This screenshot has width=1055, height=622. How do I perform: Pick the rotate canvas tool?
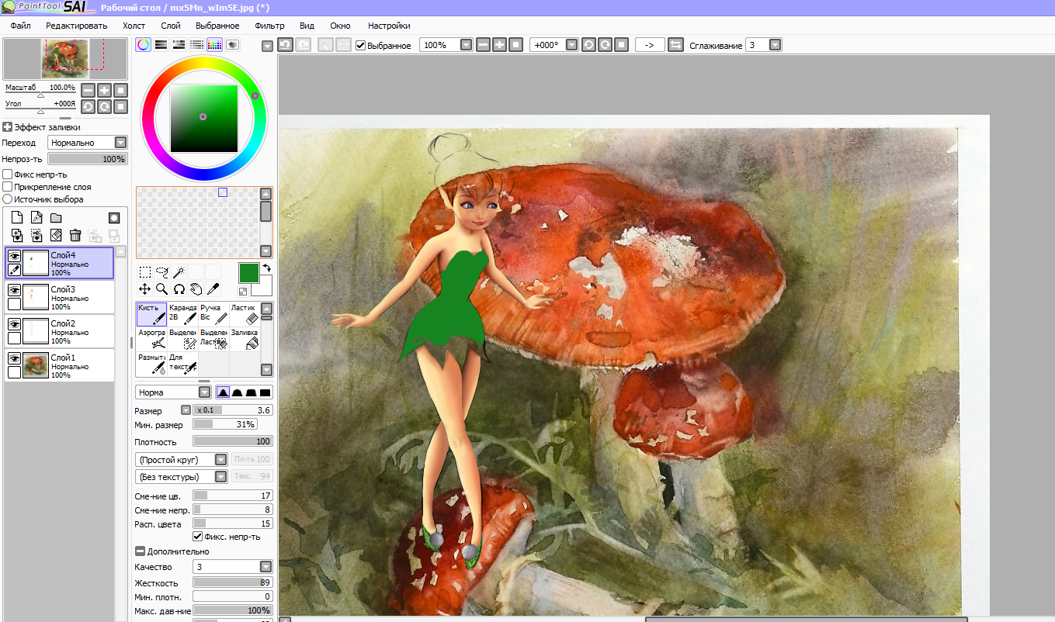point(179,289)
